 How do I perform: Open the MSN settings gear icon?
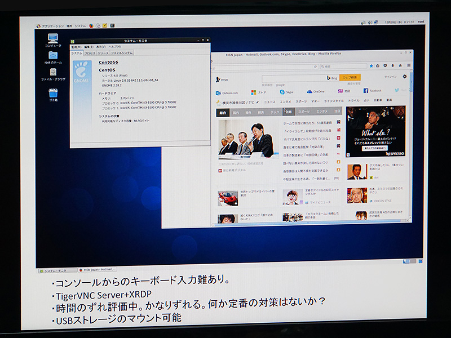pyautogui.click(x=405, y=77)
